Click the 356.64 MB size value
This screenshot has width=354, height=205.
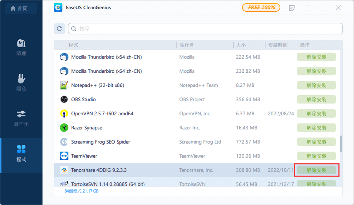248,99
